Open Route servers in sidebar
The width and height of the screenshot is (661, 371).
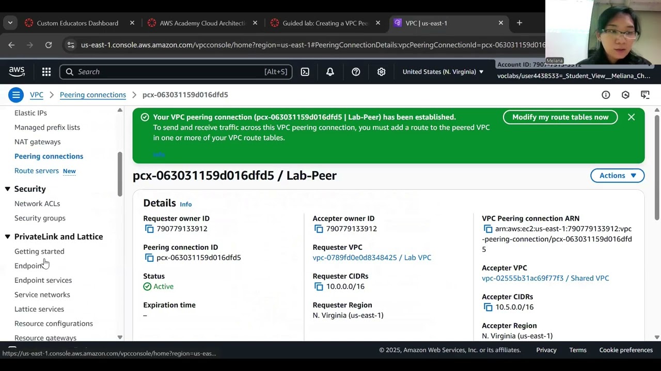point(37,171)
